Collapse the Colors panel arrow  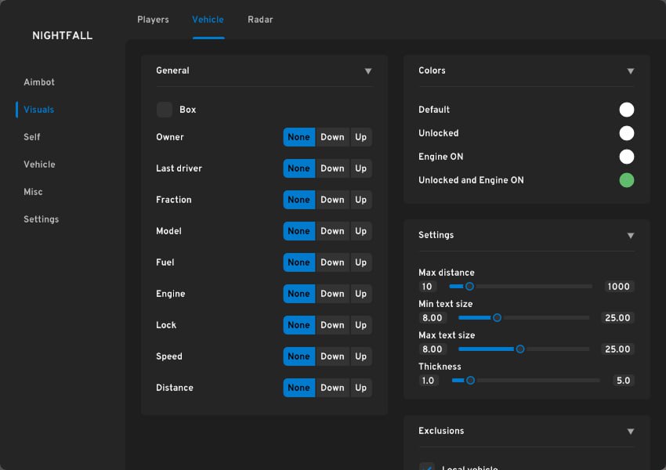click(x=630, y=71)
